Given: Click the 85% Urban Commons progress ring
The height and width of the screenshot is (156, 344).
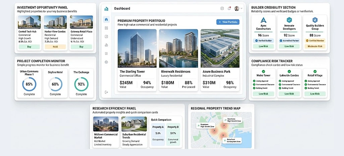Looking at the screenshot, I should [x=29, y=84].
